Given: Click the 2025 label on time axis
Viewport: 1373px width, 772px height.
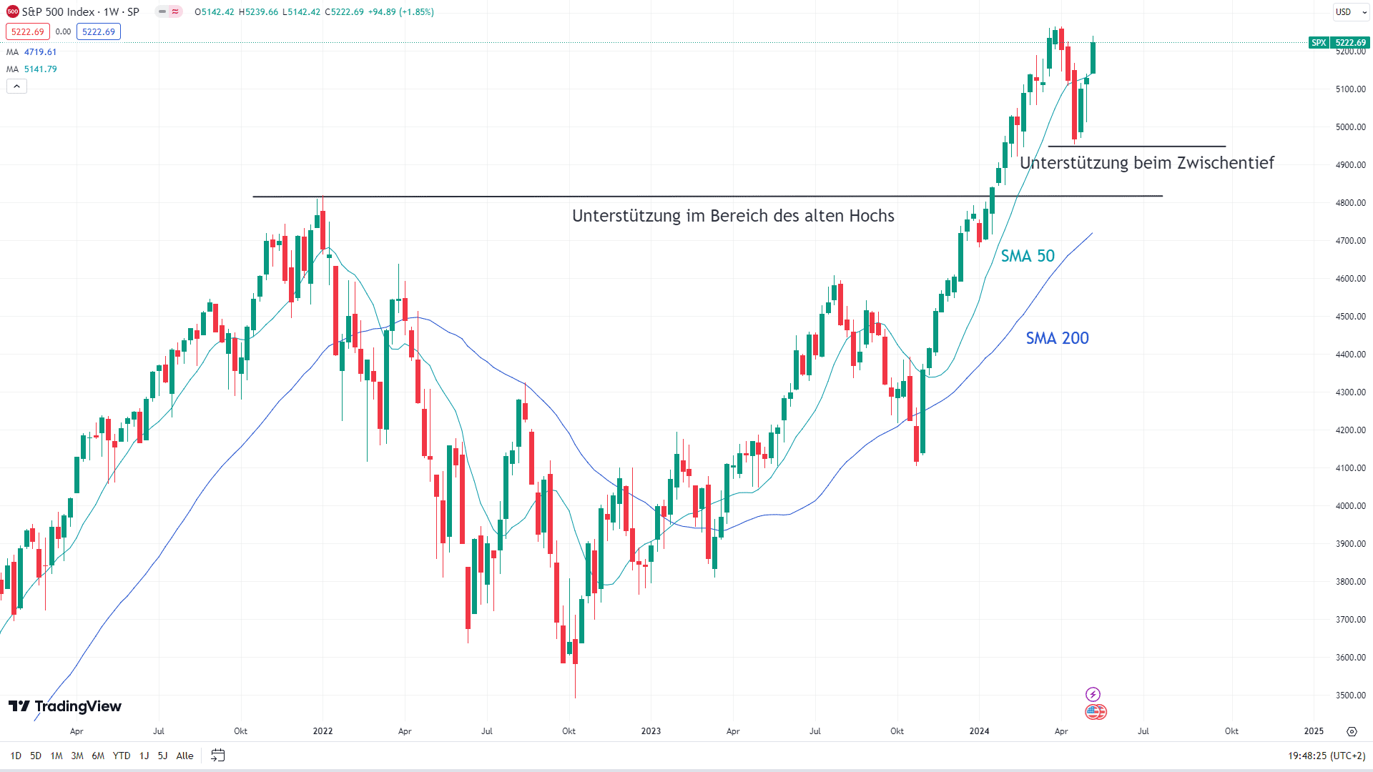Looking at the screenshot, I should tap(1314, 731).
